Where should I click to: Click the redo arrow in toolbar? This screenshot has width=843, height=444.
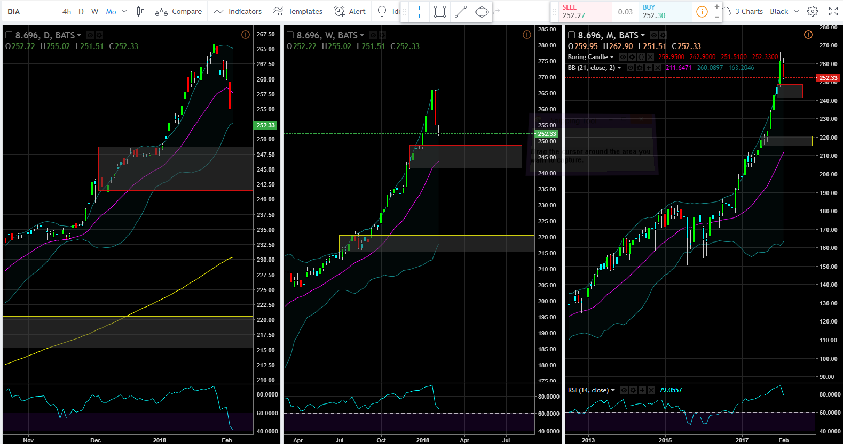[497, 11]
